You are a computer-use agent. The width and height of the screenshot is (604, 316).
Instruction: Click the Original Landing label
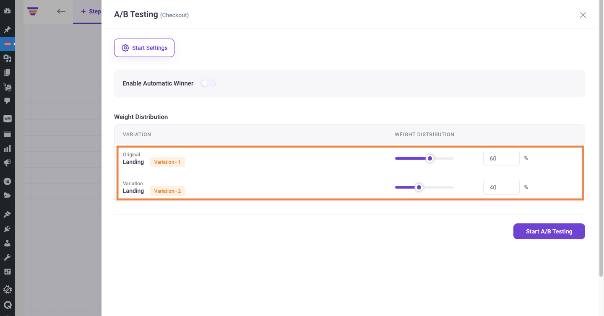coord(133,158)
